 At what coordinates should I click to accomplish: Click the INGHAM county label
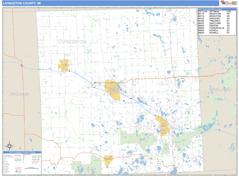pyautogui.click(x=20, y=94)
